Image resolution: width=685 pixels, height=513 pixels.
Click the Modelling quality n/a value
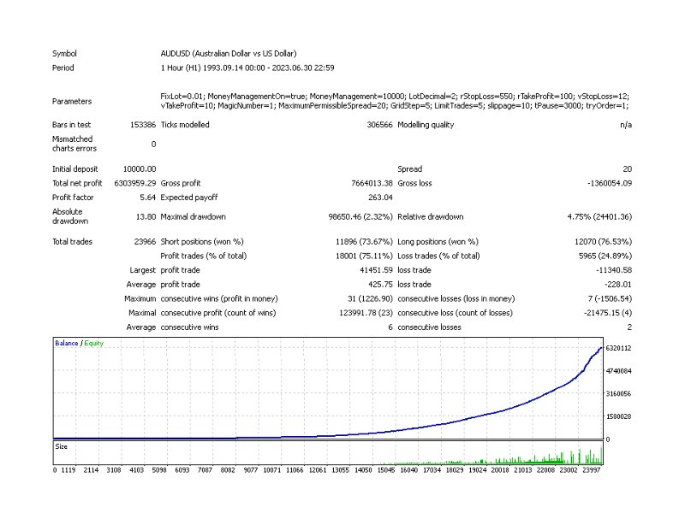point(626,125)
